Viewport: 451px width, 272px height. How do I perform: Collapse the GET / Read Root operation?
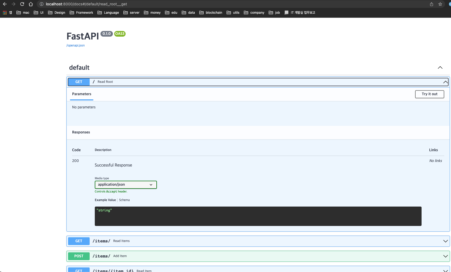click(x=445, y=82)
